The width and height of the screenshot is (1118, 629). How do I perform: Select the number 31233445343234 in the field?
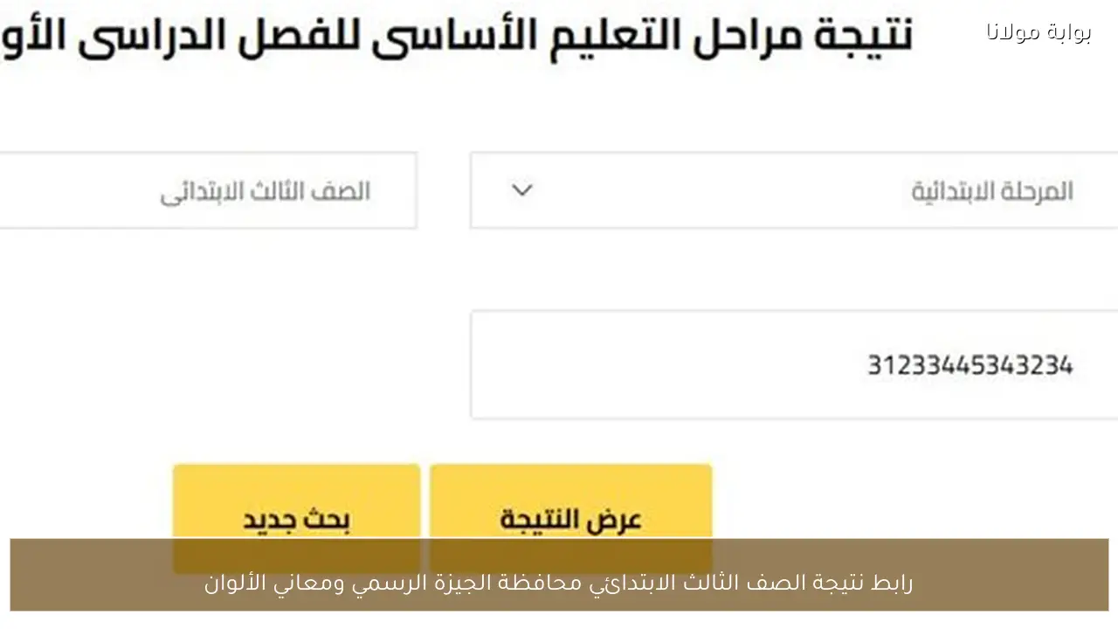(970, 364)
